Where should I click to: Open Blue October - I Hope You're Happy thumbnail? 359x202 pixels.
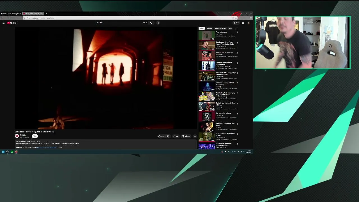207,46
